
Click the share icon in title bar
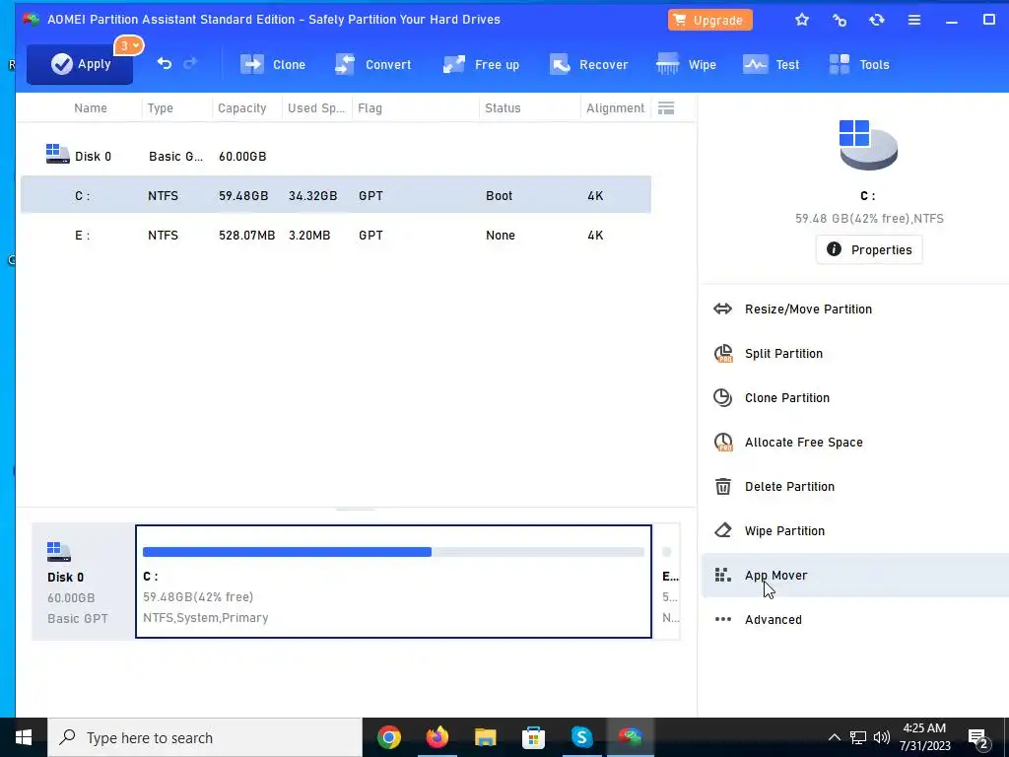coord(840,20)
